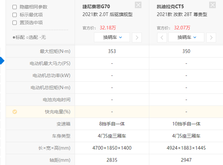Enable the 置顶选中项 checkbox
223x165 pixels.
coord(15,23)
